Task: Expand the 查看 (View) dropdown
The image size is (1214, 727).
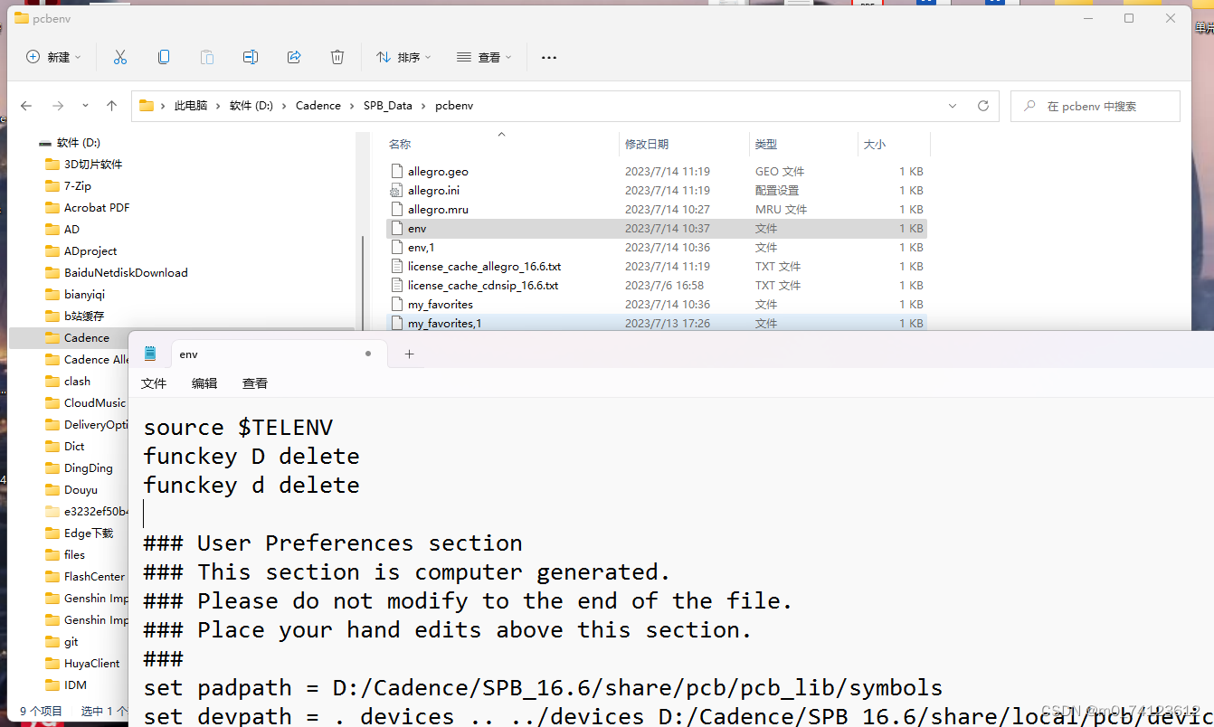Action: tap(484, 57)
